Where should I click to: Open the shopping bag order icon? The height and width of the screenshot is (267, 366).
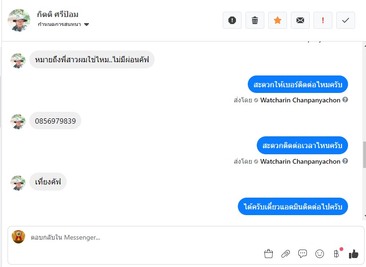tap(269, 254)
